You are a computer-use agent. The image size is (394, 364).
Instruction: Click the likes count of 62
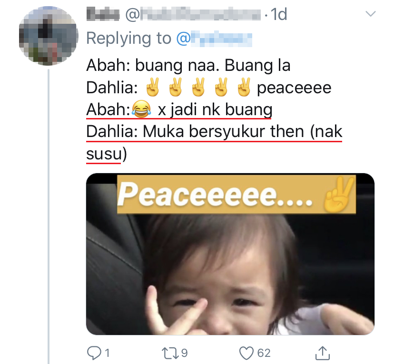[264, 353]
